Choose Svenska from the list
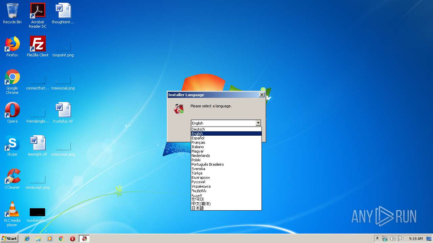This screenshot has height=243, width=433. [x=226, y=169]
